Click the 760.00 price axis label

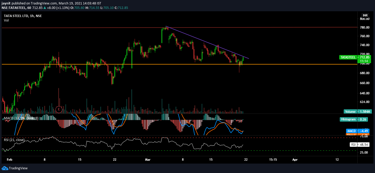[365, 36]
